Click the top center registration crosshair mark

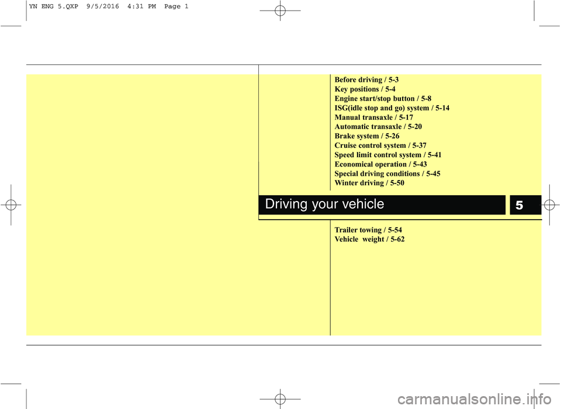280,11
